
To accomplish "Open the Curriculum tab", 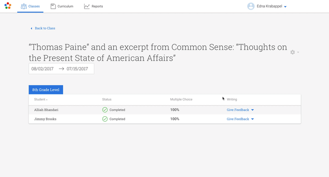I will (62, 6).
